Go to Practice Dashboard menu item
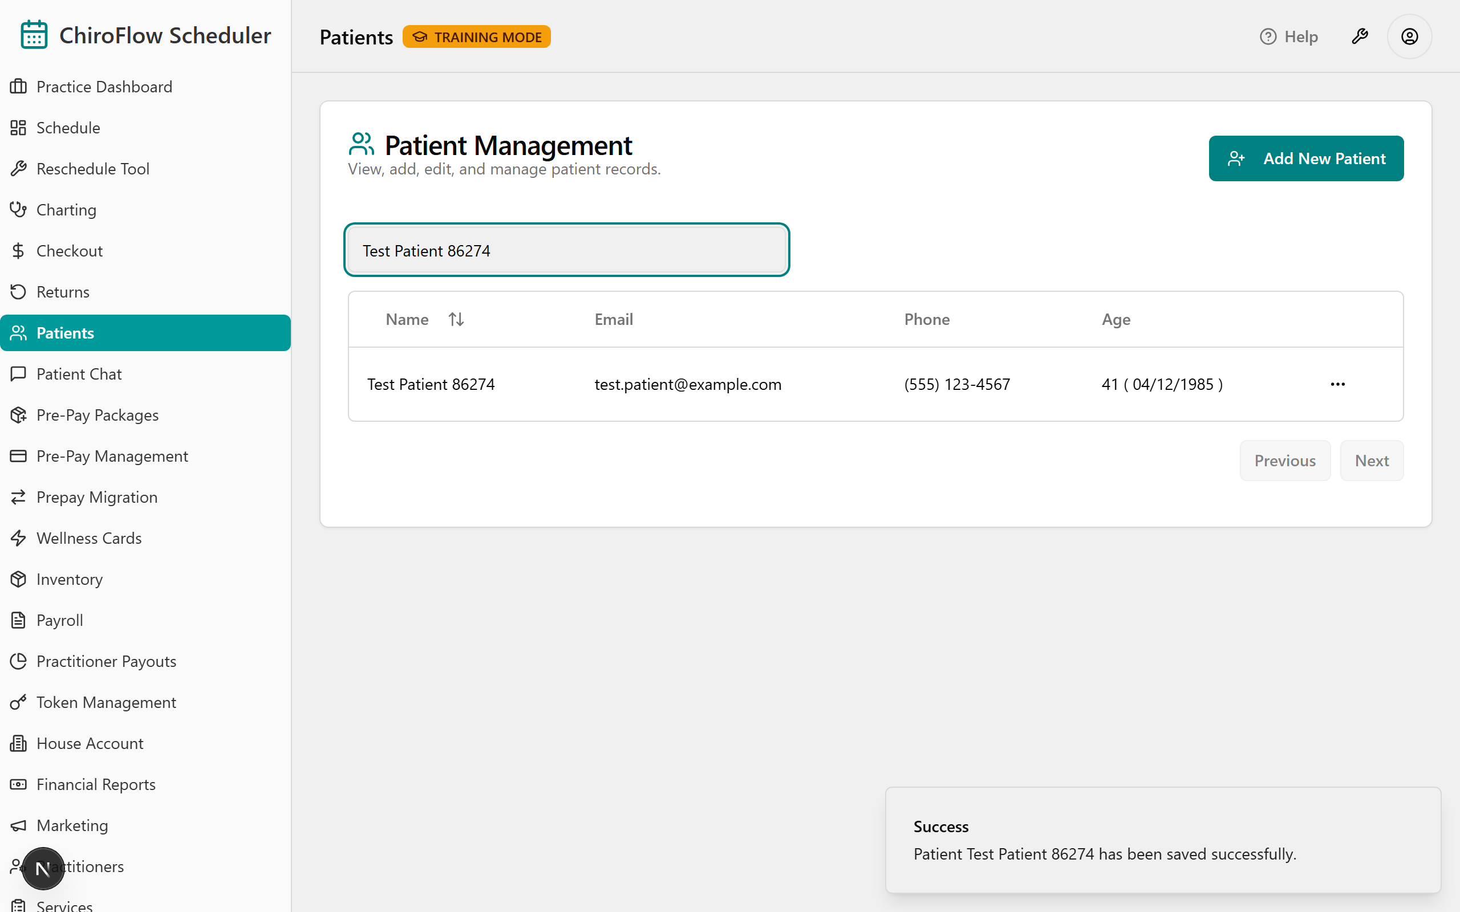This screenshot has width=1460, height=912. (x=145, y=86)
